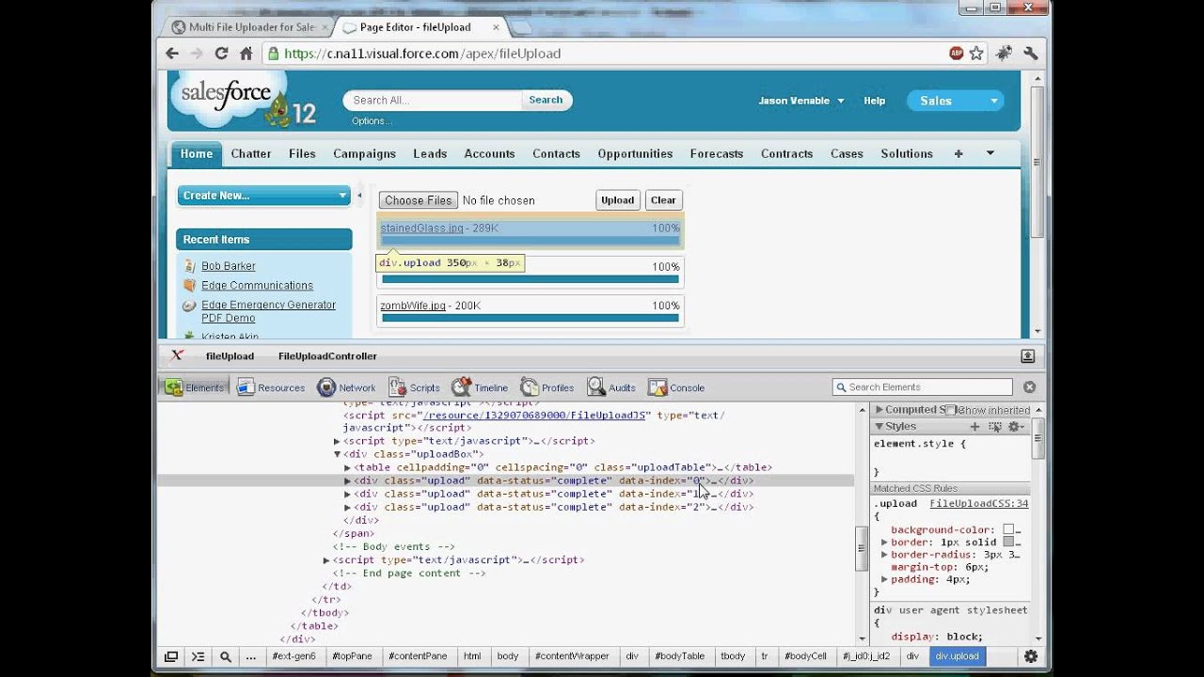
Task: Show the console drawer
Action: coord(198,657)
